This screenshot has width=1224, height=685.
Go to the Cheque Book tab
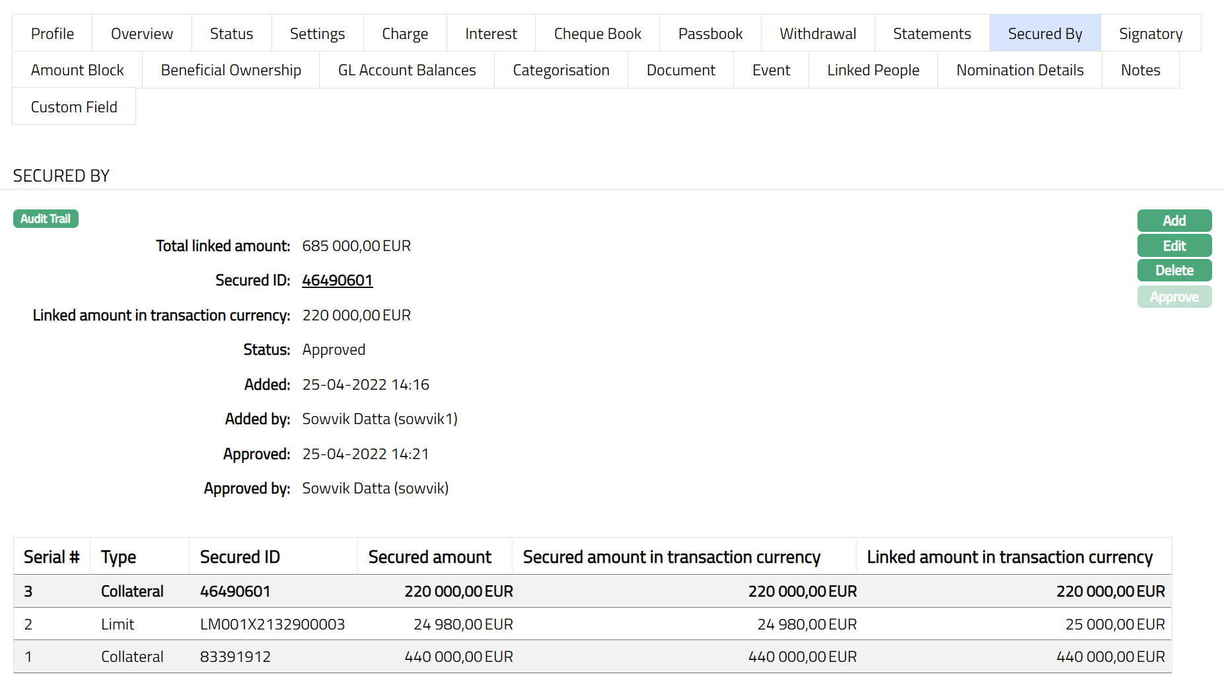coord(597,34)
